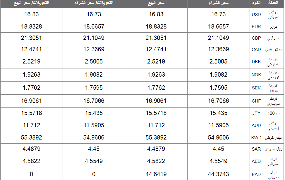
Task: Click the CHF buy rate 16.7066
Action: click(218, 101)
